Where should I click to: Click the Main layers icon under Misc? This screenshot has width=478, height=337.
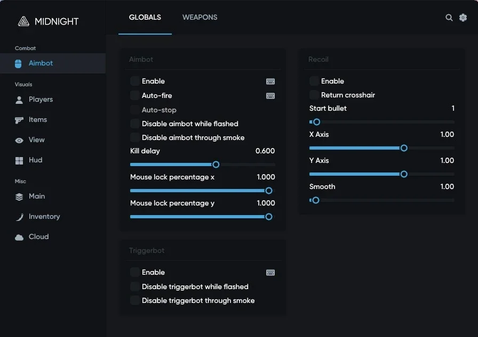click(x=19, y=197)
